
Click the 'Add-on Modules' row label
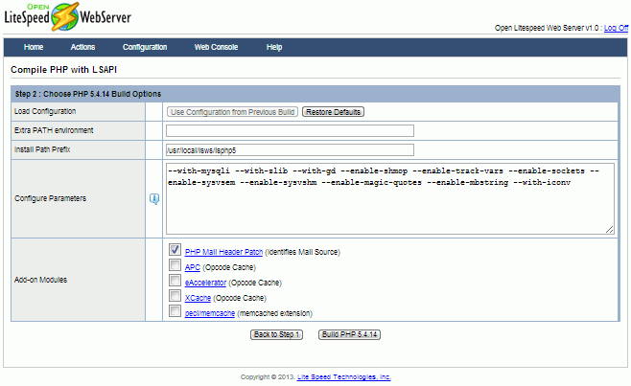pos(40,280)
